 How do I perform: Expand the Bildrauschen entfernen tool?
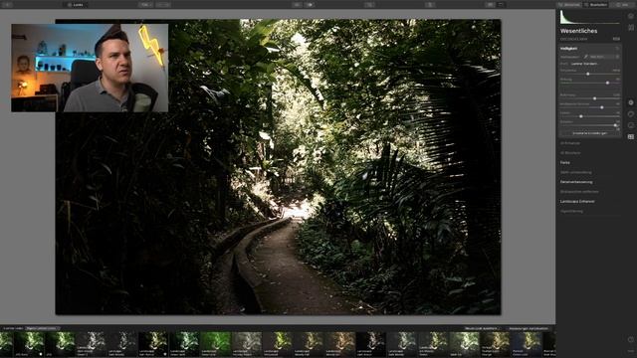(x=579, y=192)
